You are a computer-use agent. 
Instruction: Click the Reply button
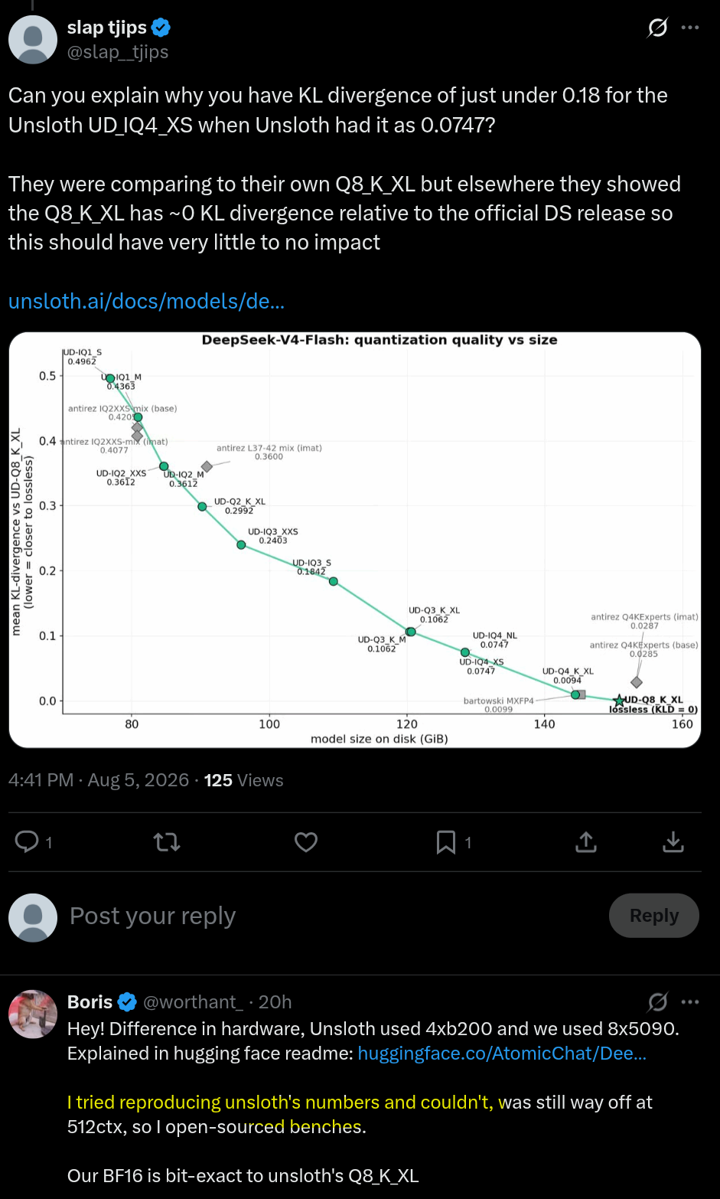[654, 916]
